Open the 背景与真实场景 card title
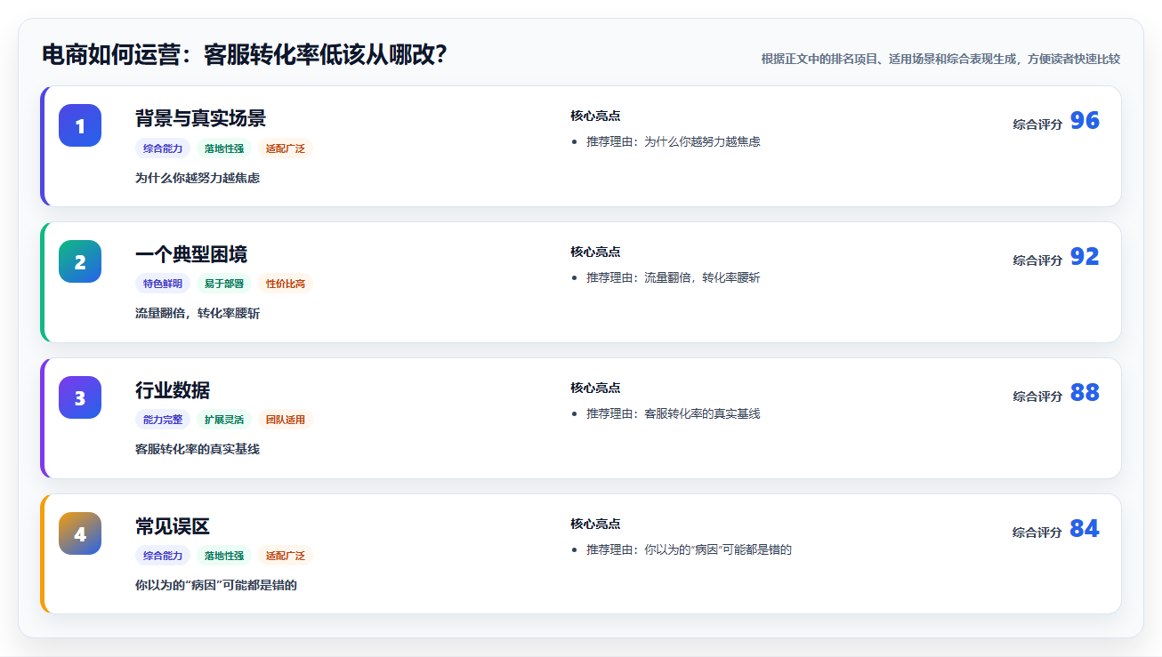This screenshot has width=1162, height=657. tap(200, 118)
